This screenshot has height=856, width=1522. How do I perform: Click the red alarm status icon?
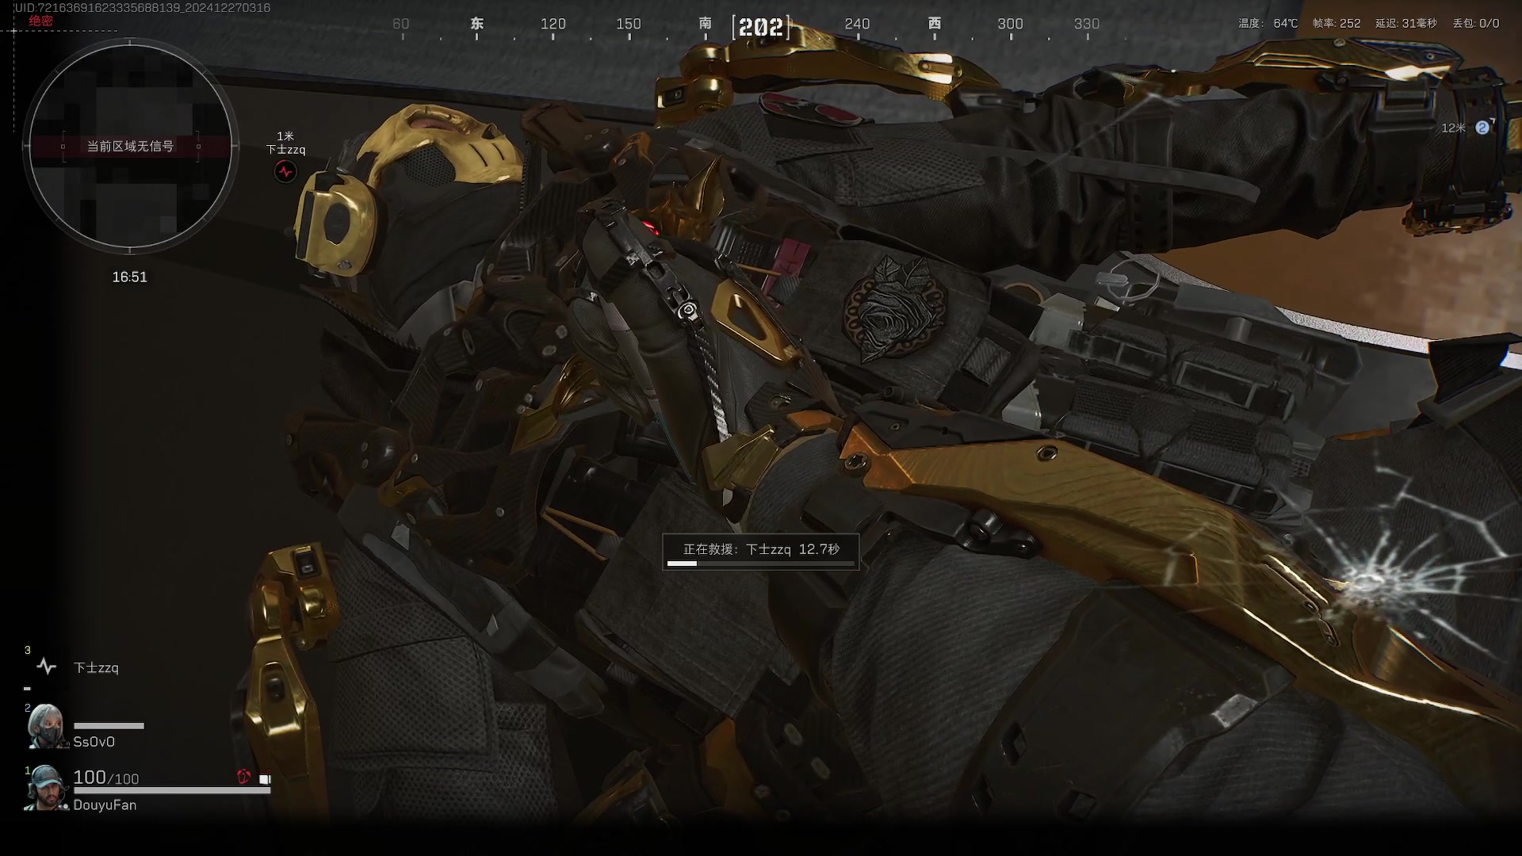(244, 778)
